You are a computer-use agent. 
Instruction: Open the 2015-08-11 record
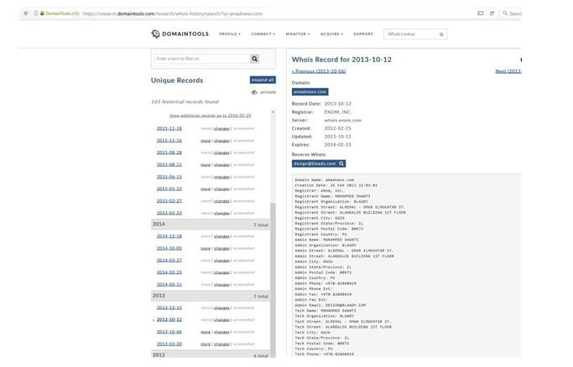[169, 164]
